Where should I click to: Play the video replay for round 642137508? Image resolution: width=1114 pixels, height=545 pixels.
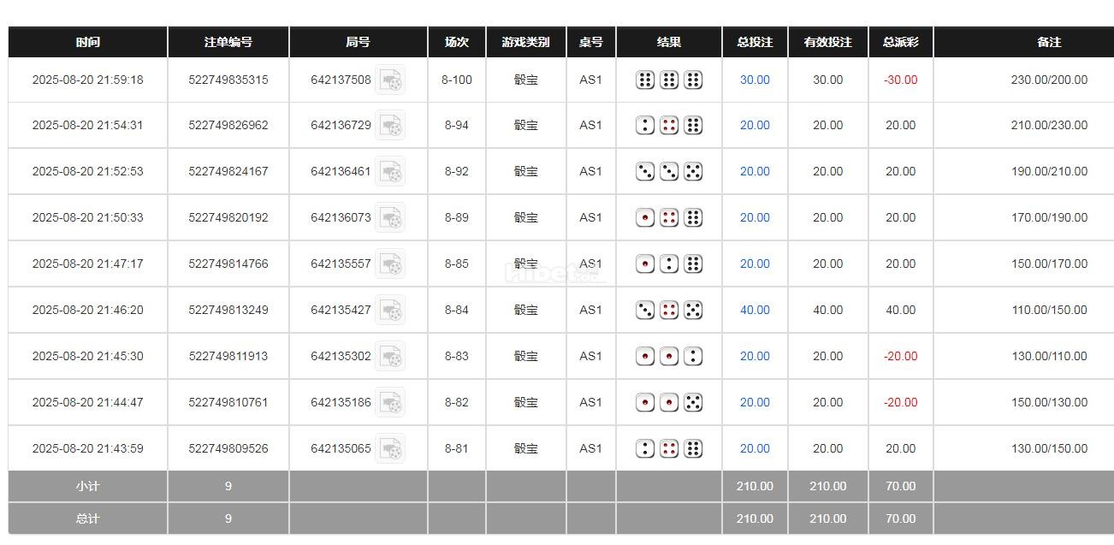click(391, 80)
